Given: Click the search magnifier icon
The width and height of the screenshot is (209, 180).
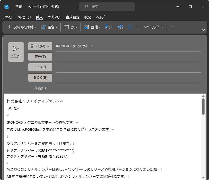Looking at the screenshot, I should coord(86,6).
